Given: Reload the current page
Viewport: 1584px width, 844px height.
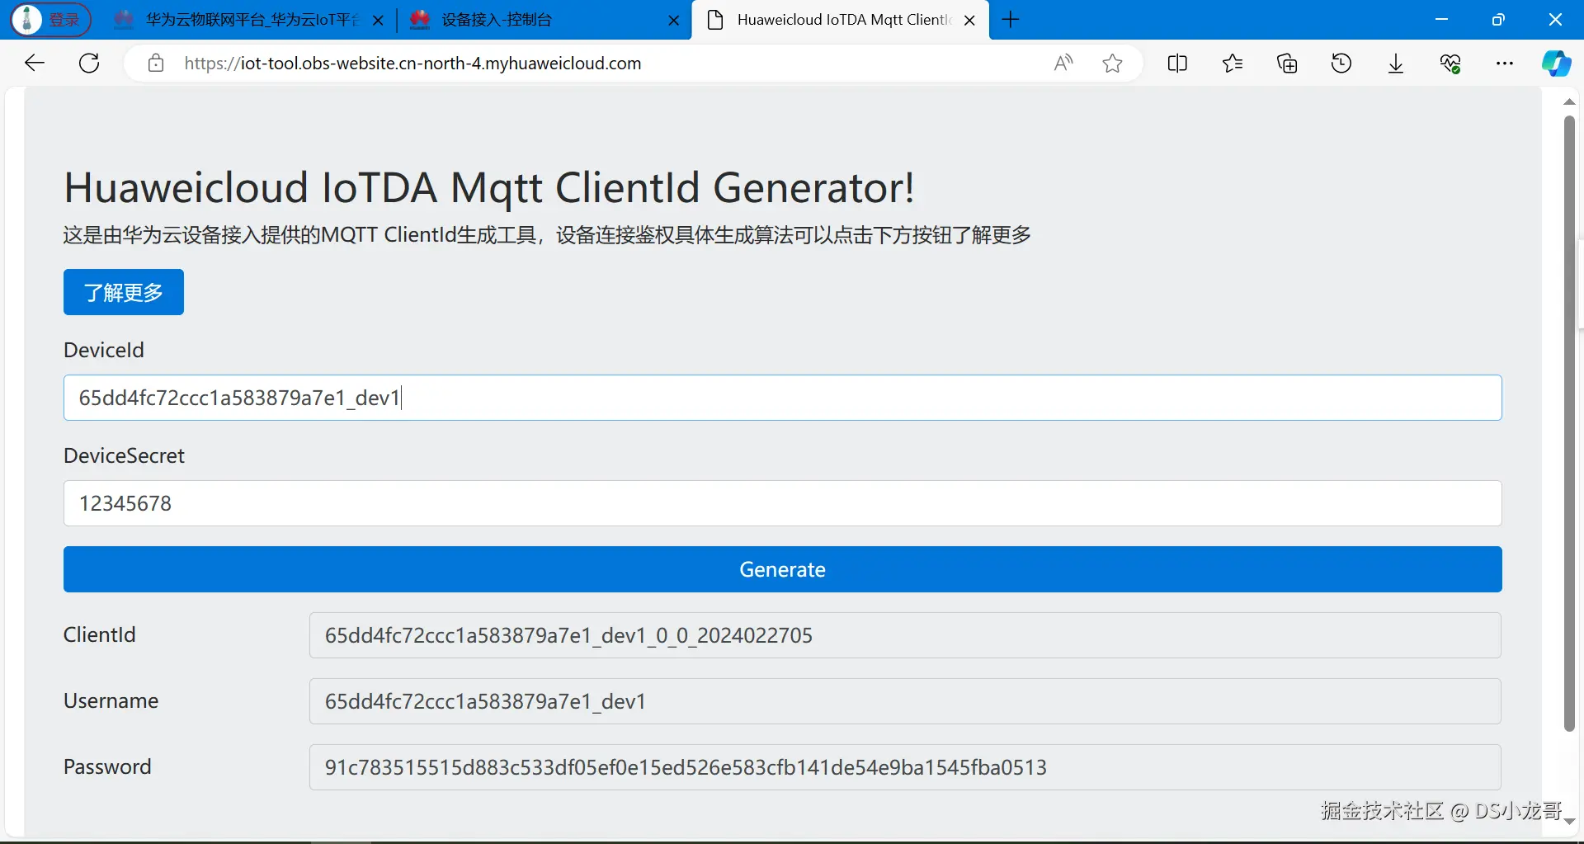Looking at the screenshot, I should [x=89, y=63].
